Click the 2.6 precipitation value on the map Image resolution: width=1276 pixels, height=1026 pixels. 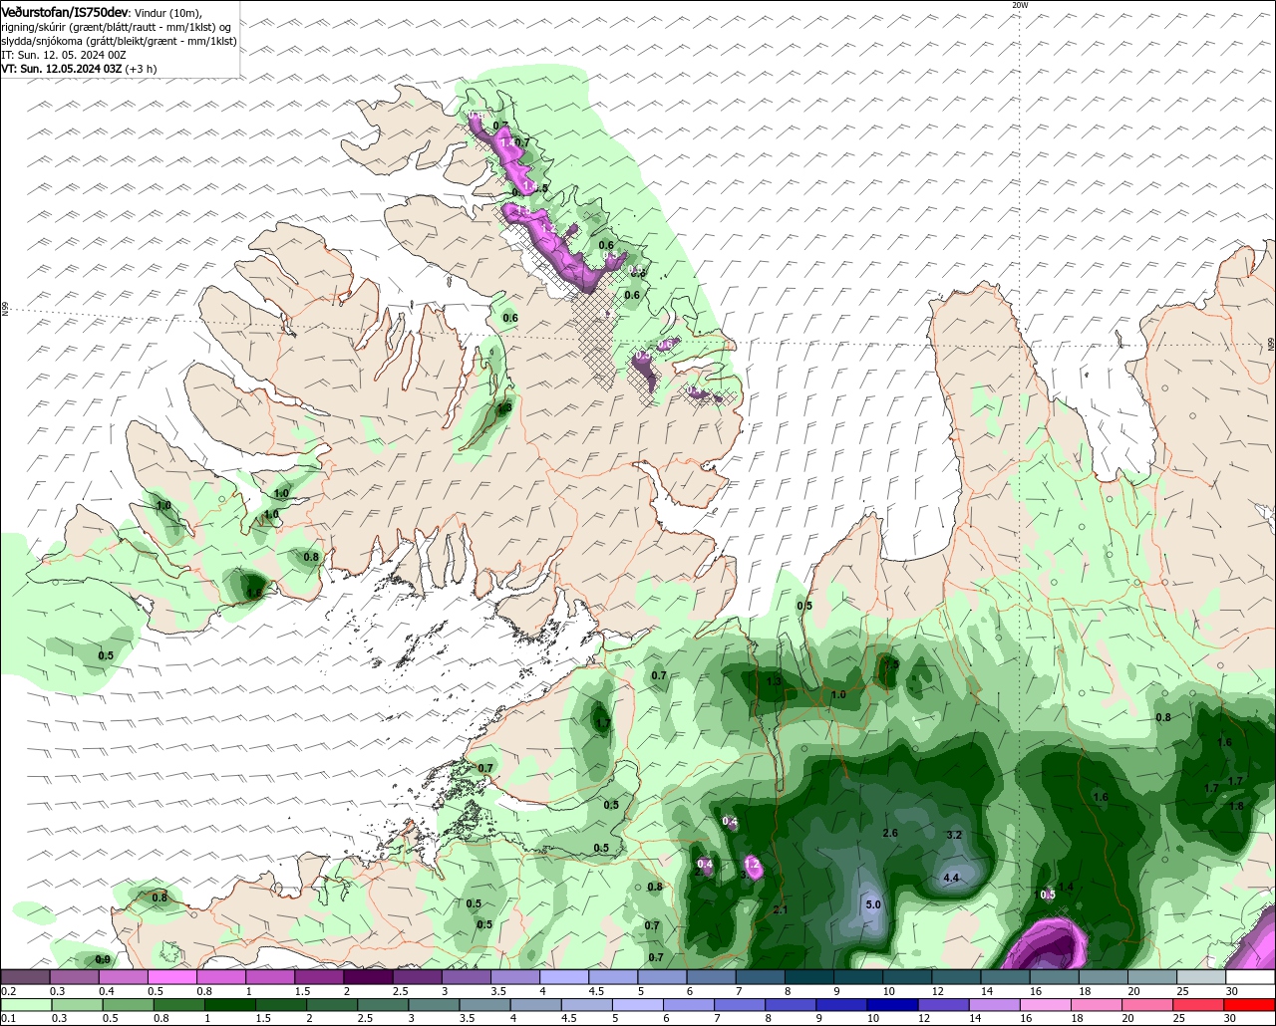coord(891,833)
